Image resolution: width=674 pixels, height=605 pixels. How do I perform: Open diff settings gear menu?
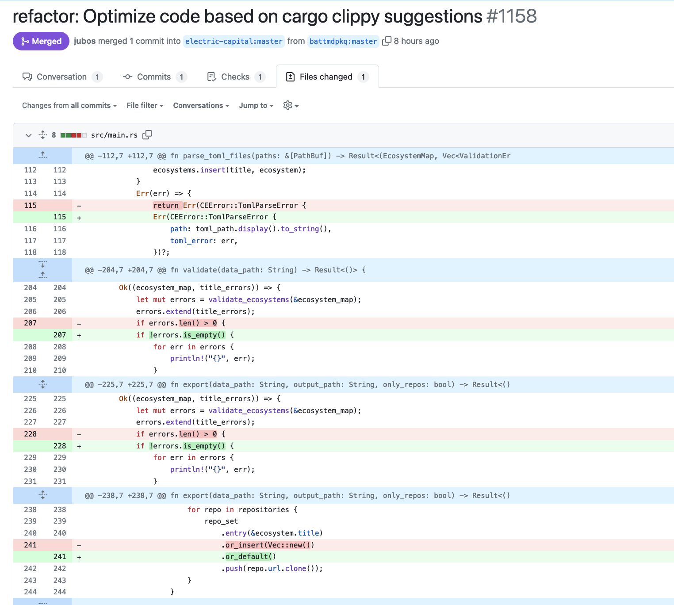click(291, 105)
